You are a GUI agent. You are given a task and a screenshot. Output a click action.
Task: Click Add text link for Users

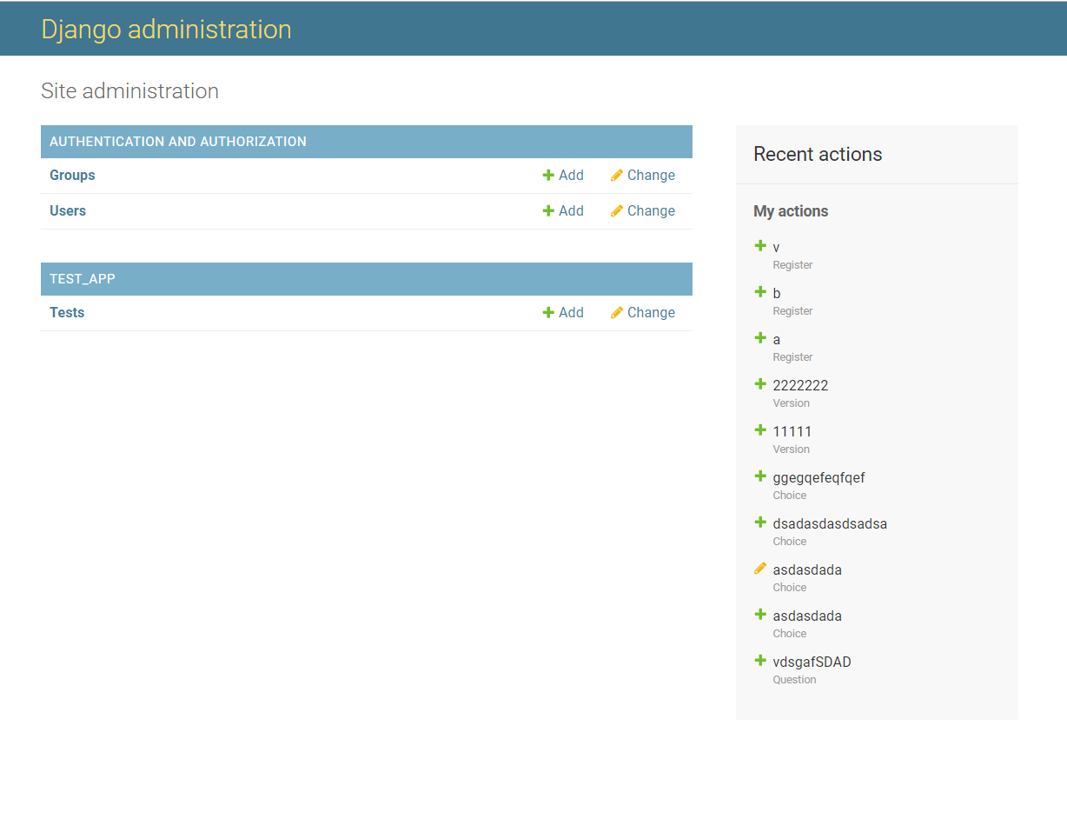click(571, 211)
